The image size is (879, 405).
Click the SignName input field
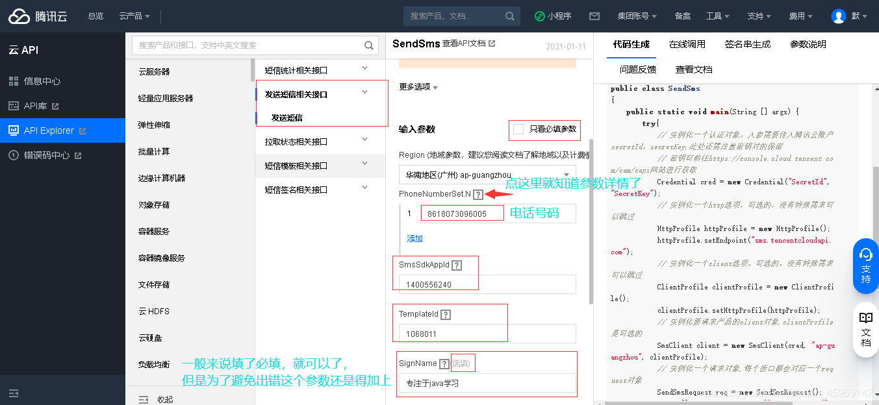(x=487, y=383)
